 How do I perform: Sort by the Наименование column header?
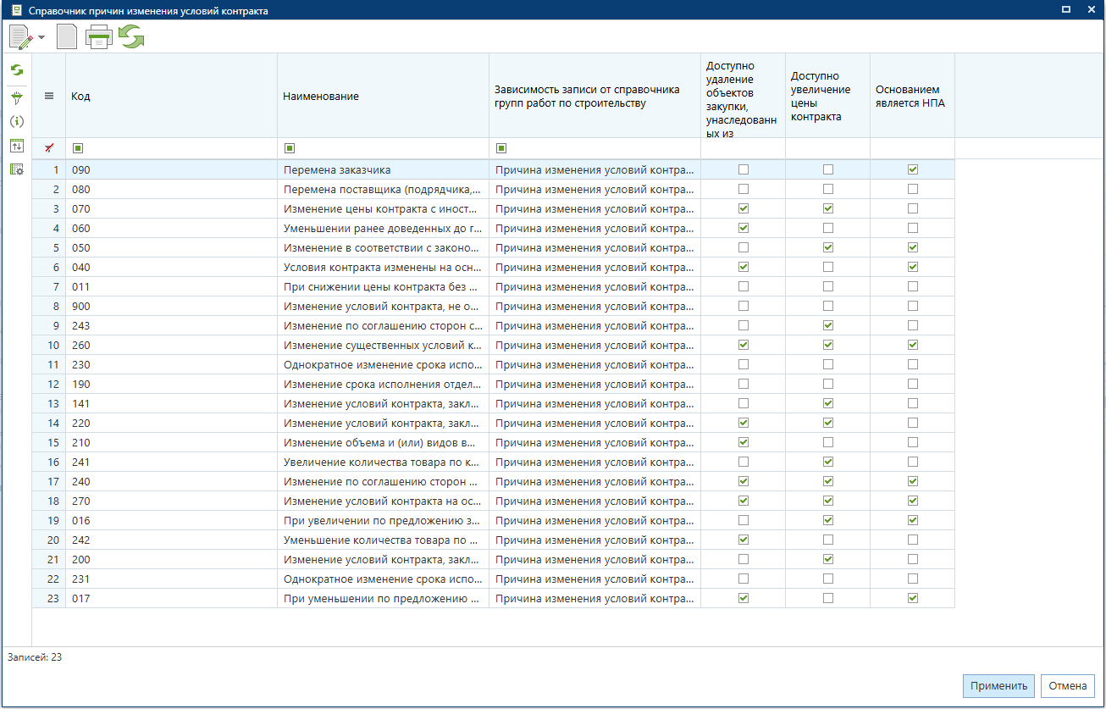[384, 96]
